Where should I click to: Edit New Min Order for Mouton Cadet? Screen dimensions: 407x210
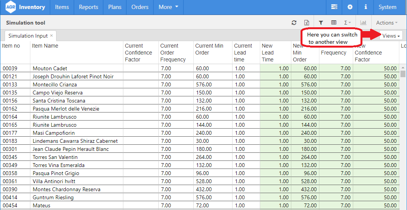coord(306,68)
